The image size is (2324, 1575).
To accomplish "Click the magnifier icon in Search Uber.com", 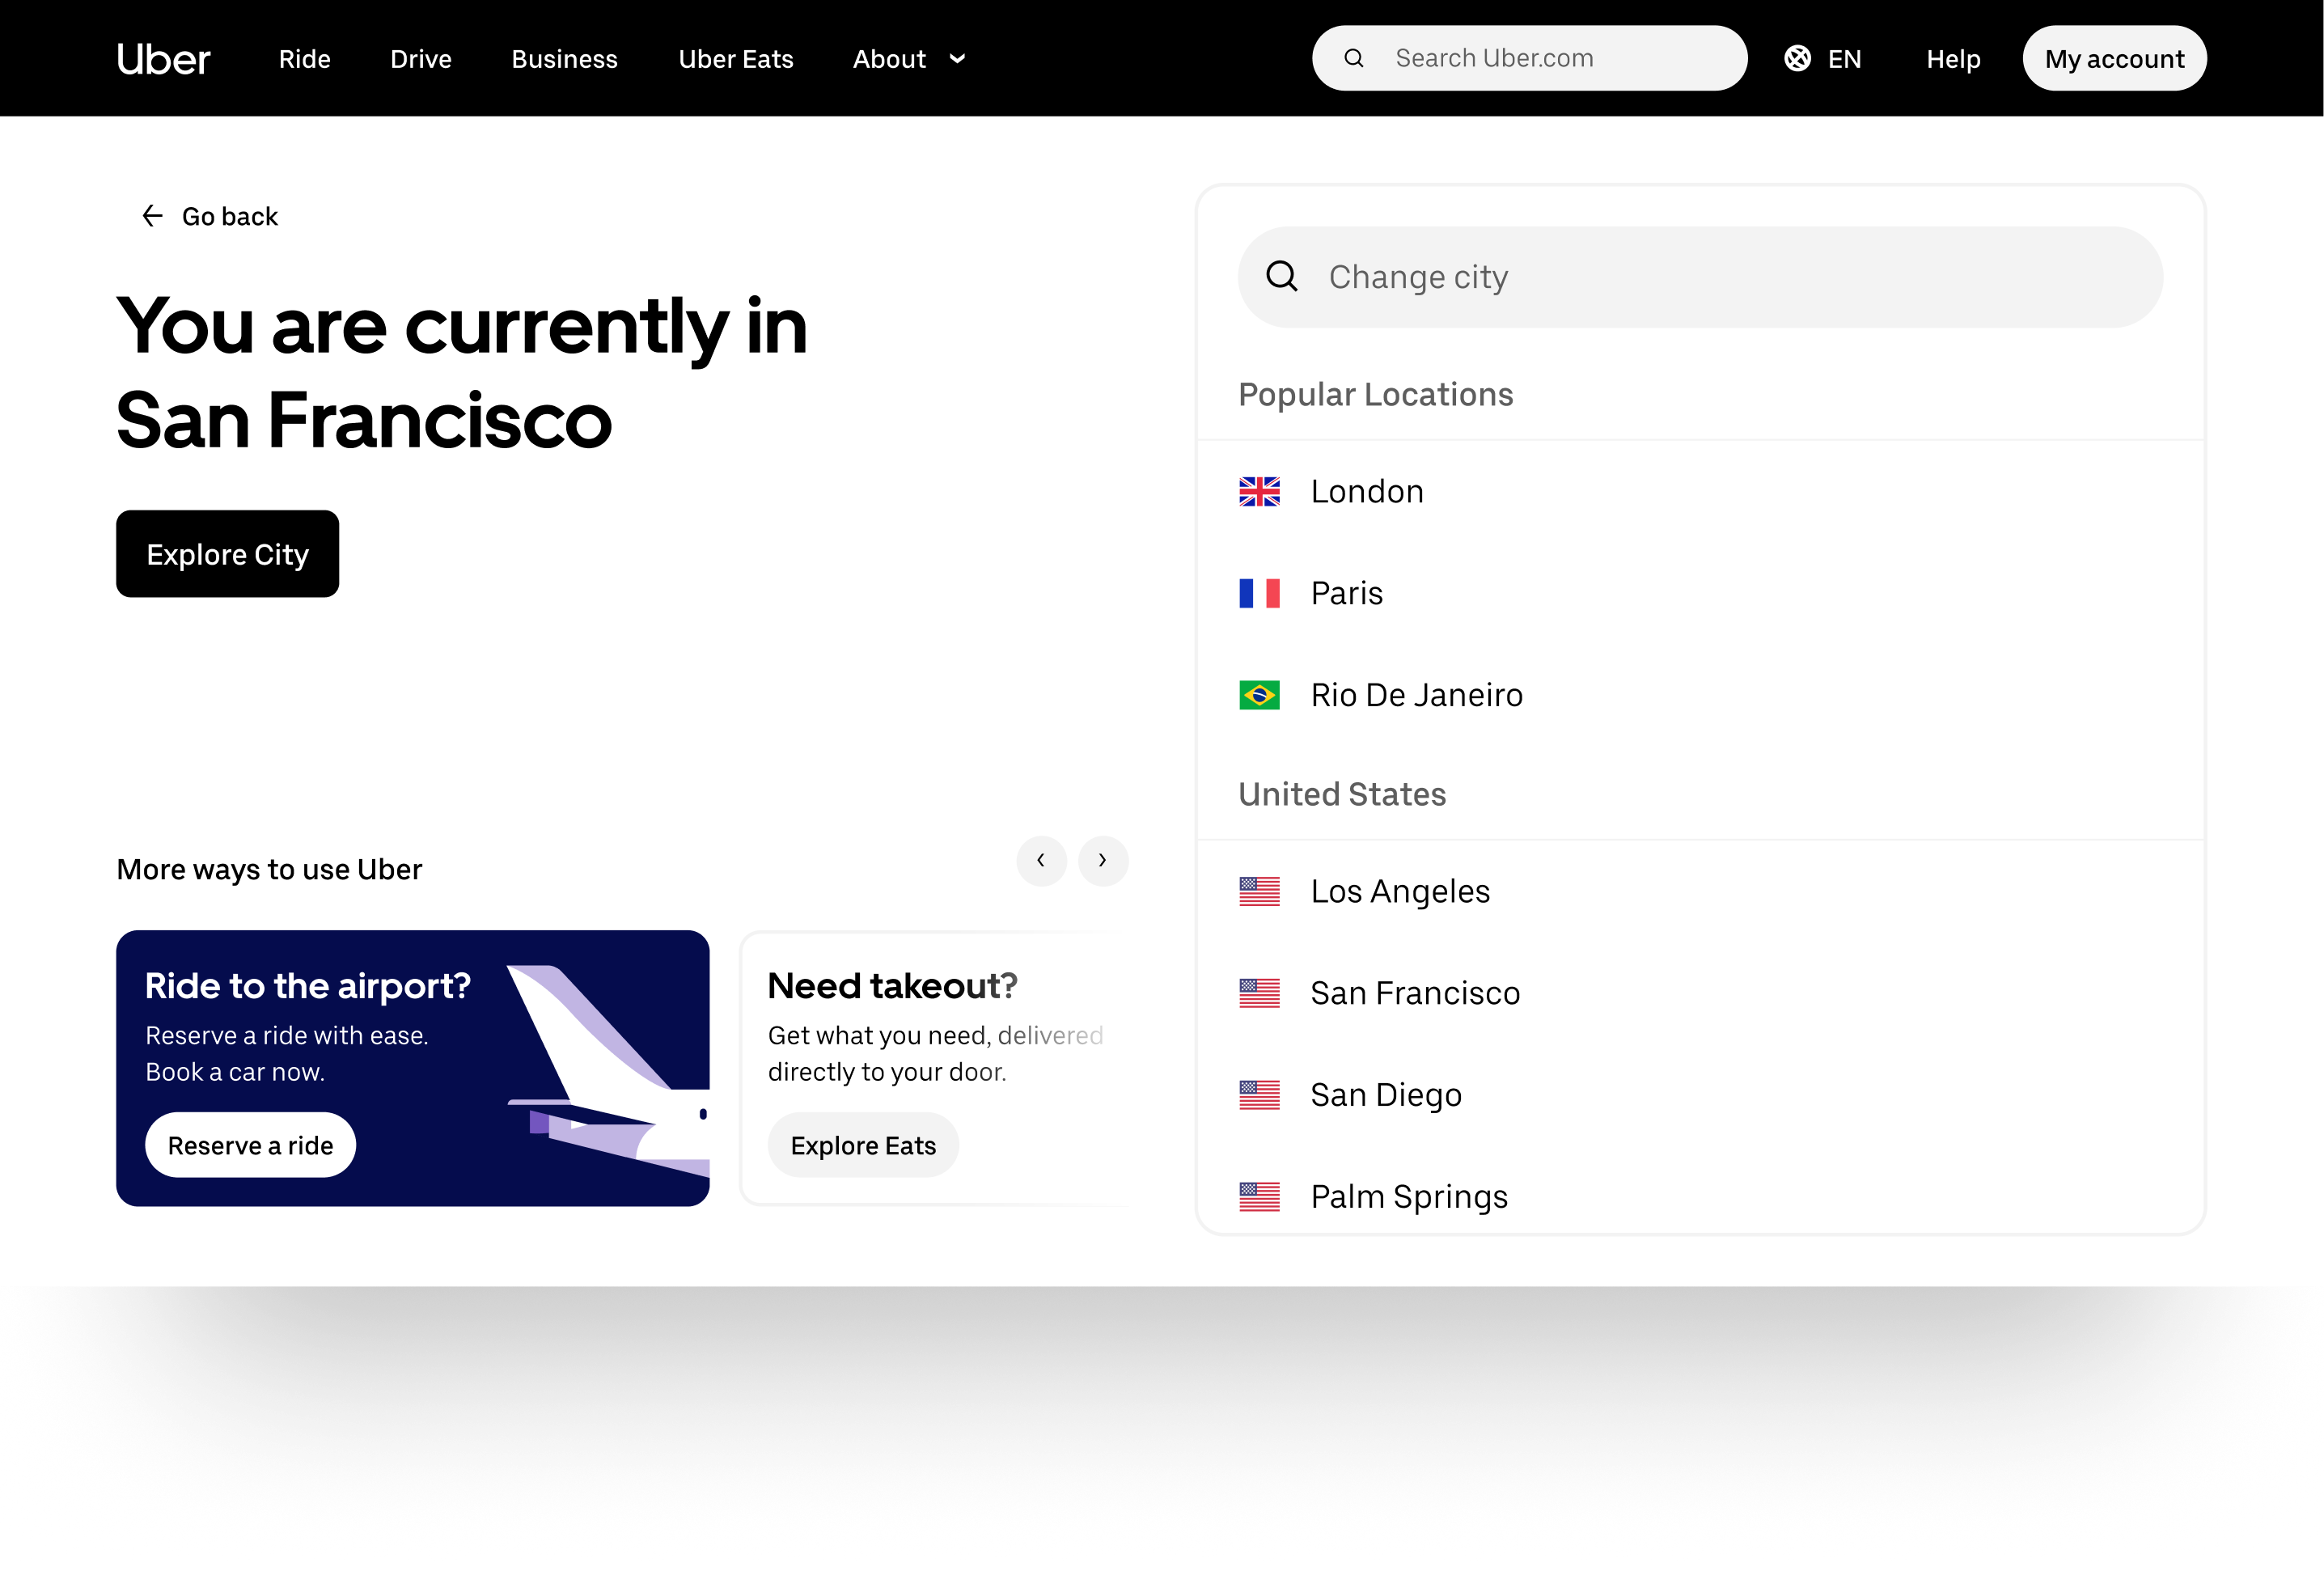I will click(1354, 59).
